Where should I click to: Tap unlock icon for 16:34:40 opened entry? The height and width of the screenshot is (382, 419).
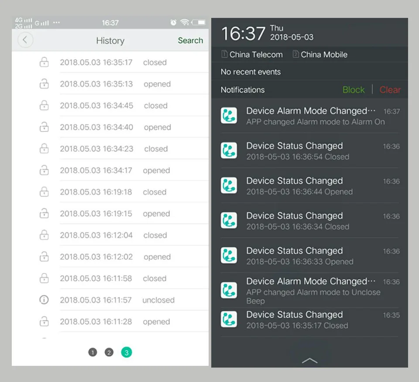44,127
